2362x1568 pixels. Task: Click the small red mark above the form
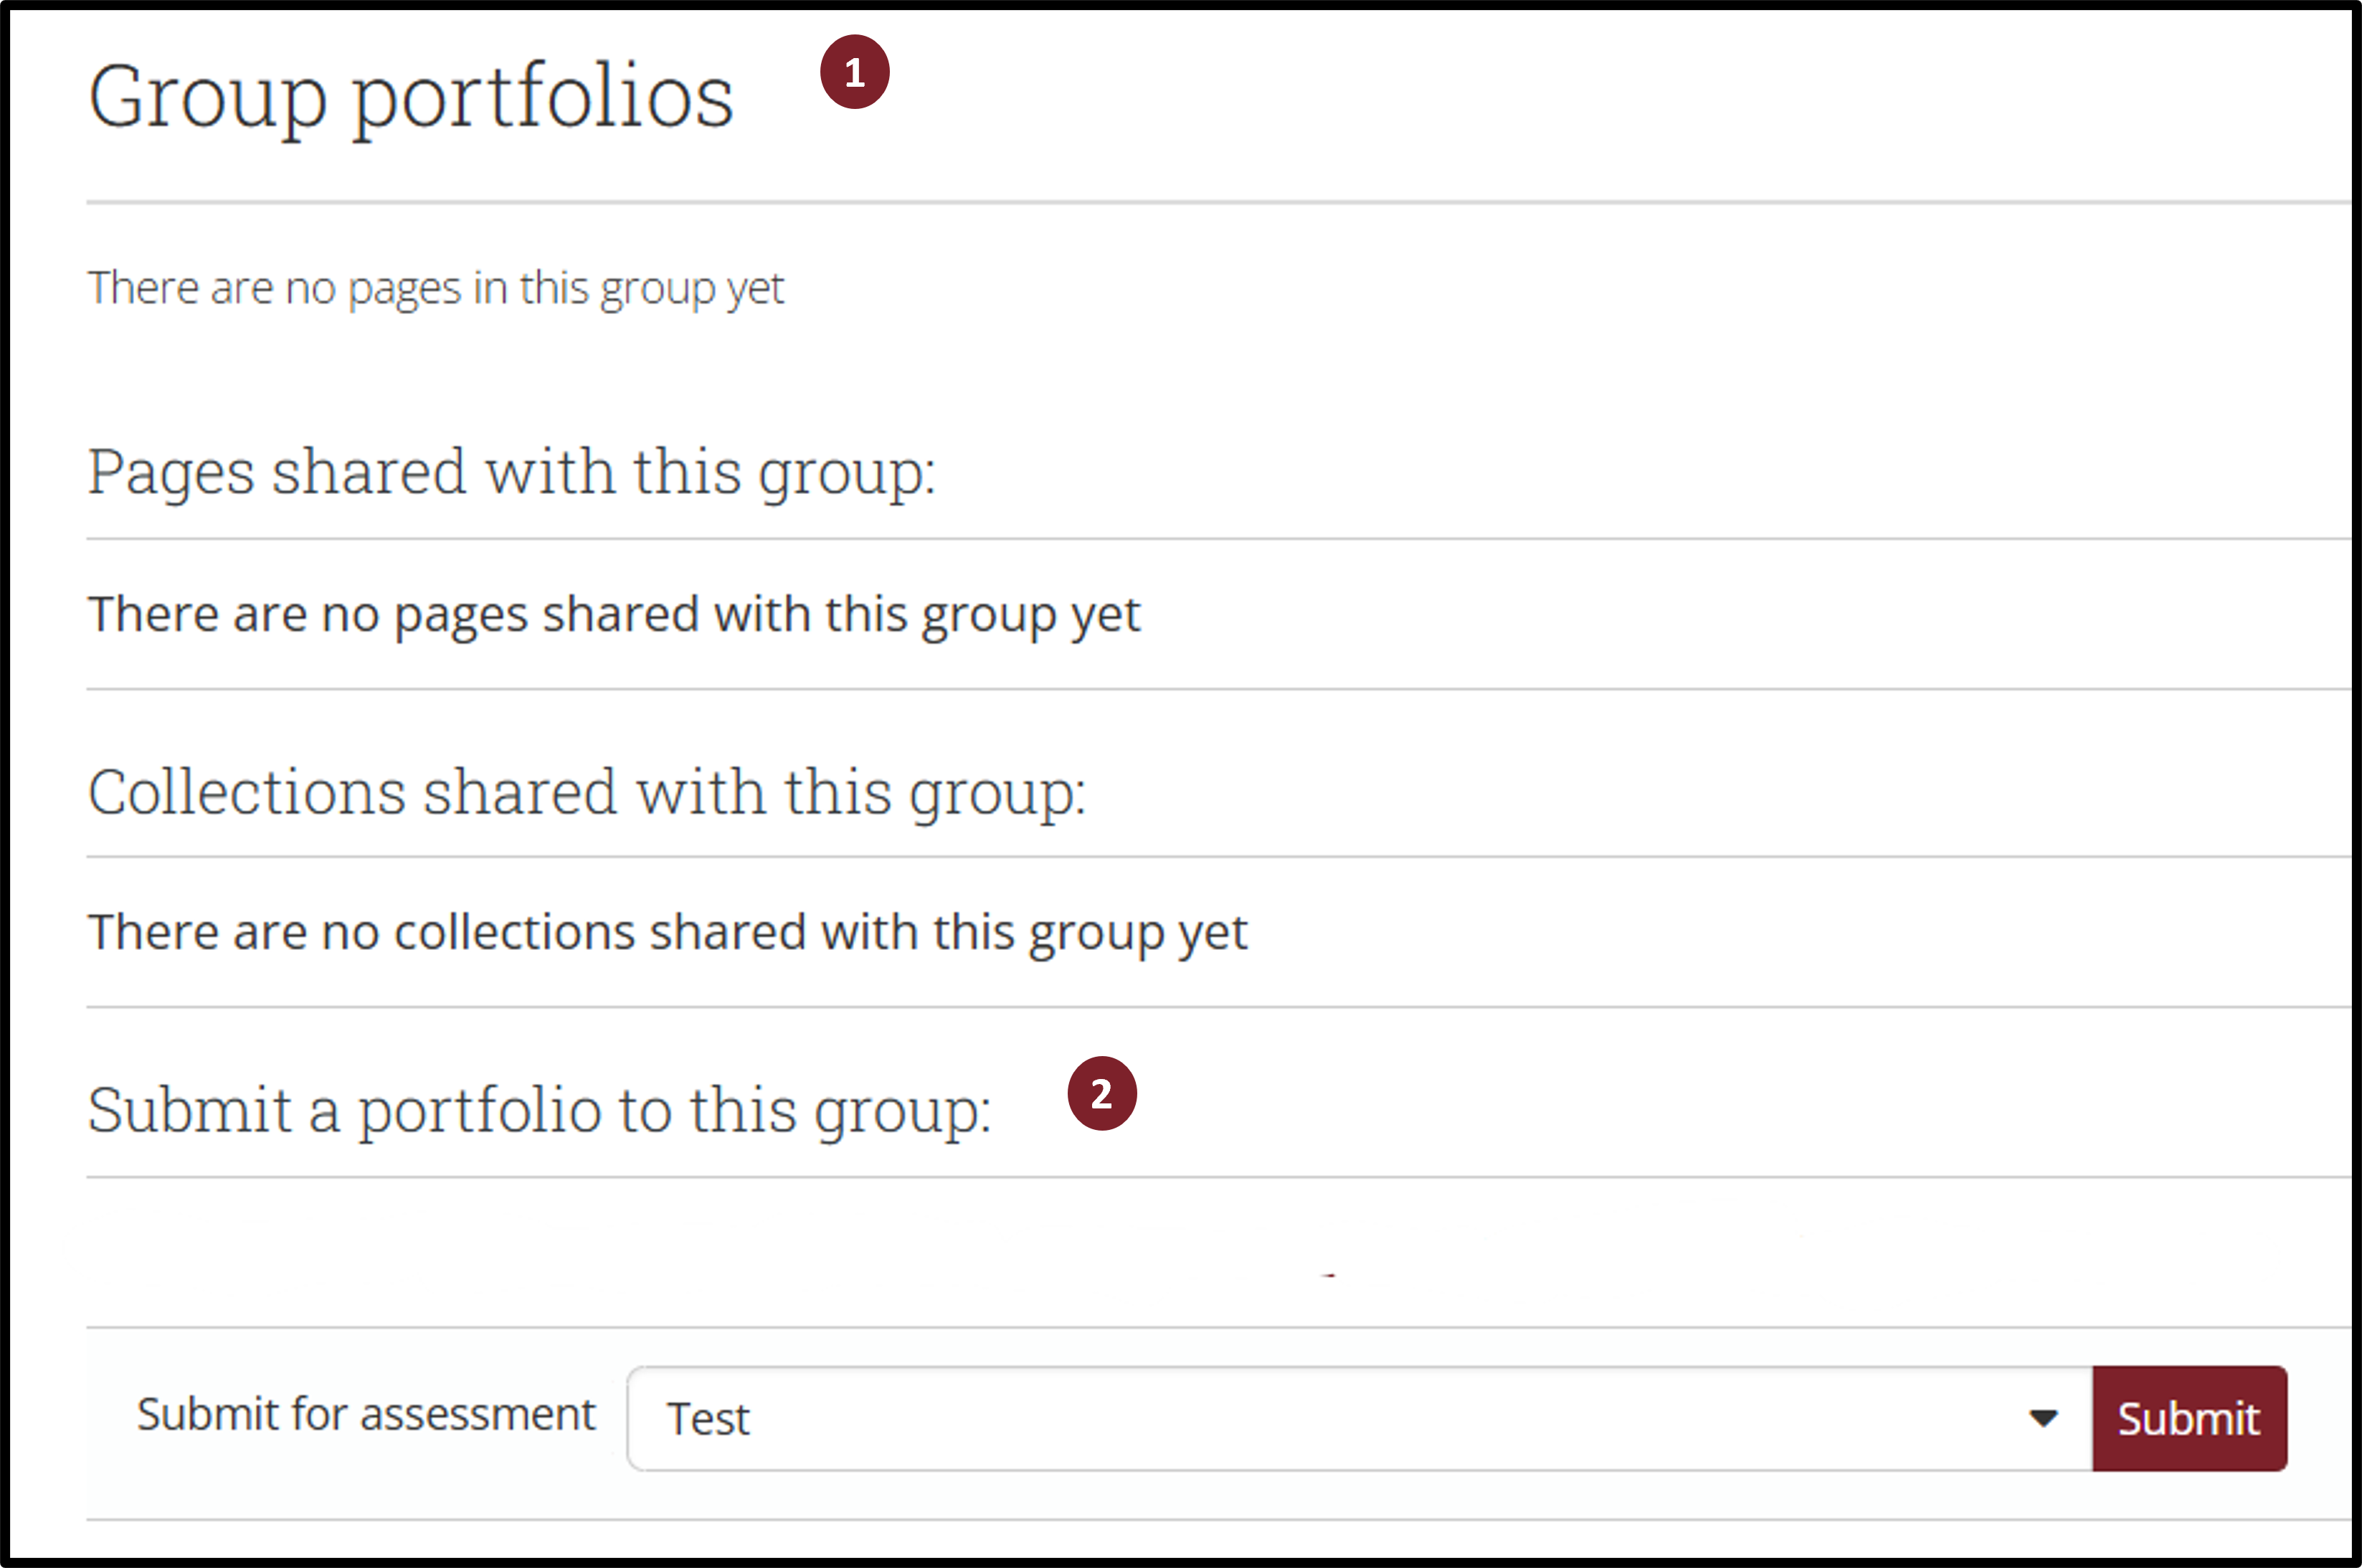point(1329,1276)
